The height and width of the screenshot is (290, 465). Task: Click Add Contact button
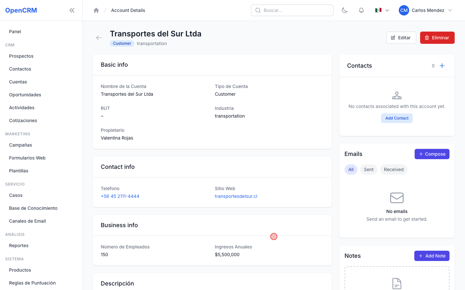(397, 118)
